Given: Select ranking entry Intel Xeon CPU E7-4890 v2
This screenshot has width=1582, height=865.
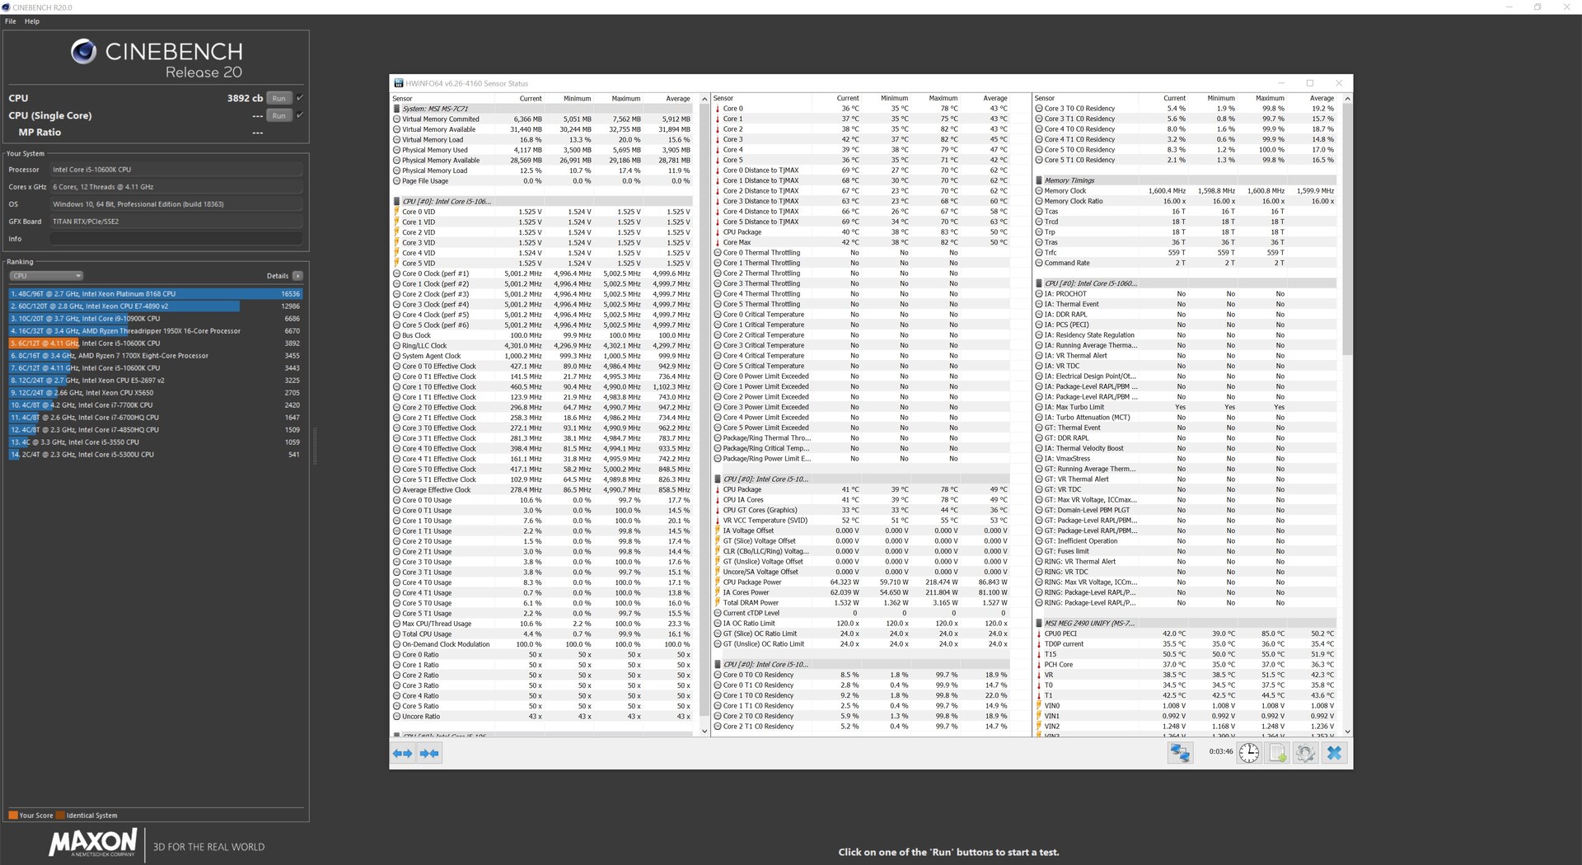Looking at the screenshot, I should point(156,306).
